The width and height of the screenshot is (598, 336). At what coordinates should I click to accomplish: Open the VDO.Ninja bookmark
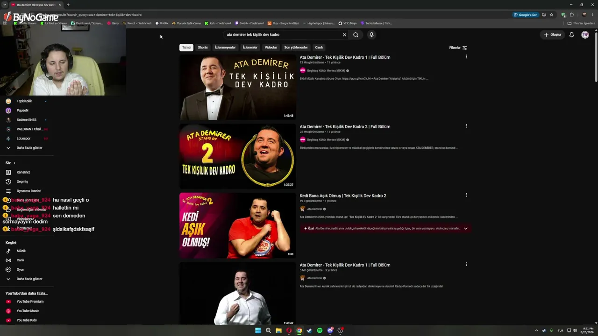(347, 23)
